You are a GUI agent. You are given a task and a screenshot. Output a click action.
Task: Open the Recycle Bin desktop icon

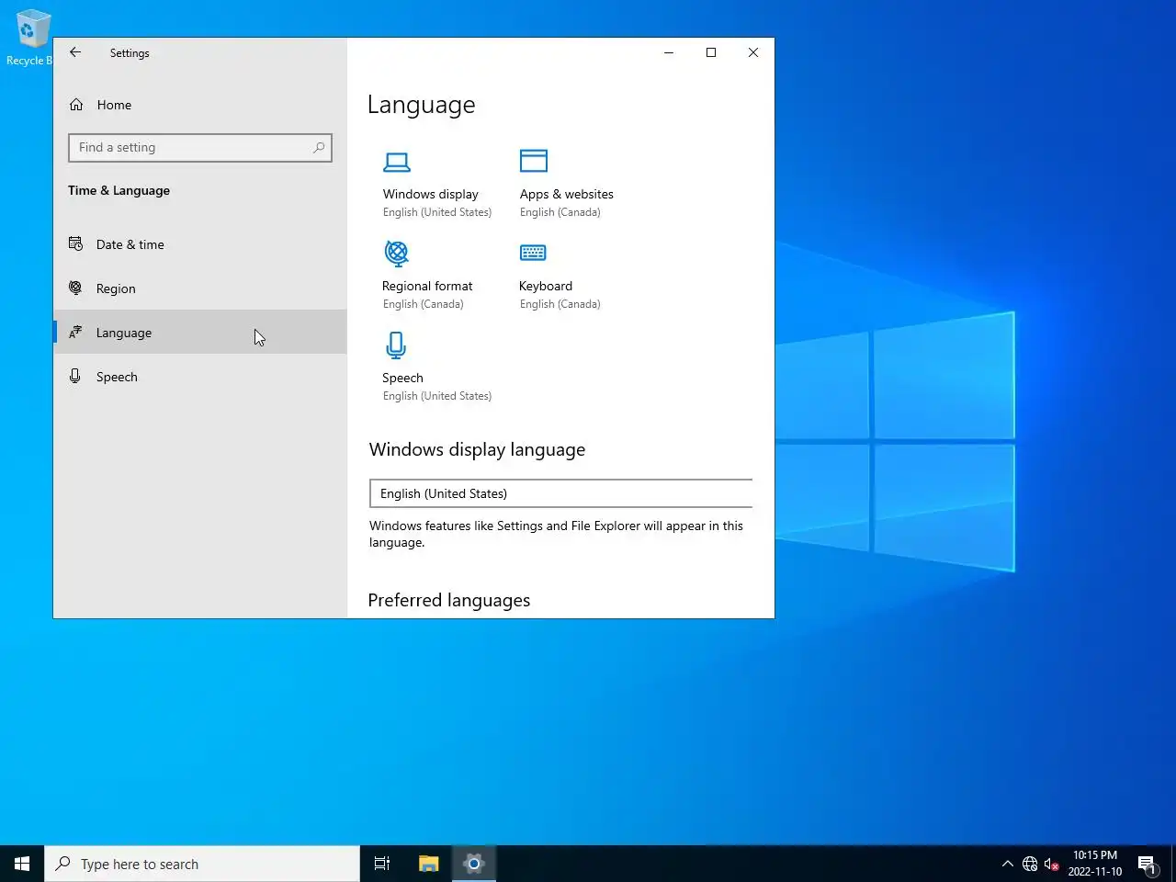tap(29, 38)
